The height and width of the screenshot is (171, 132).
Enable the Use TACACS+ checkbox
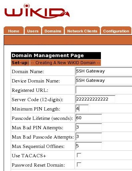click(79, 155)
